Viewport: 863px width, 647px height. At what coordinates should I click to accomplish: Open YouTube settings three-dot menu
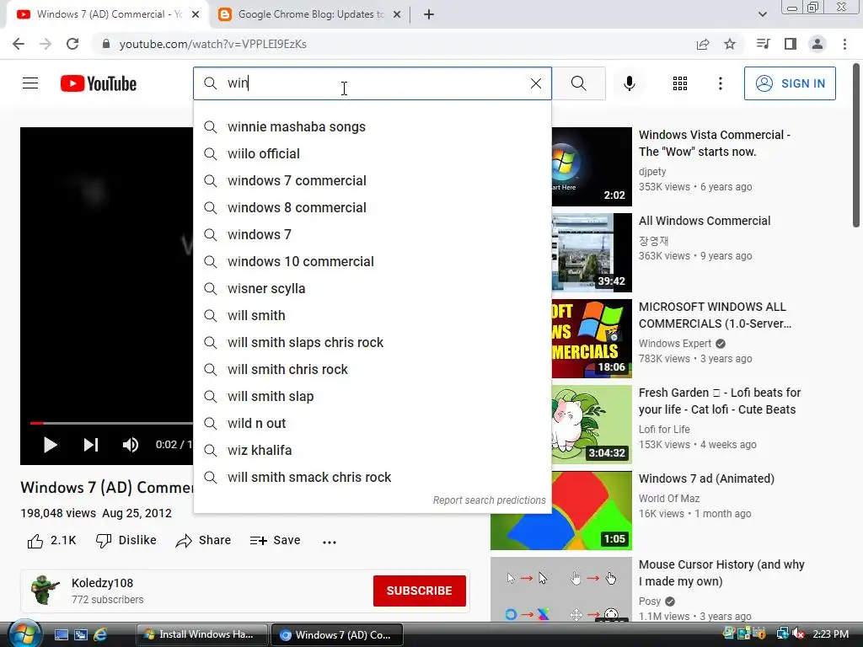coord(720,83)
